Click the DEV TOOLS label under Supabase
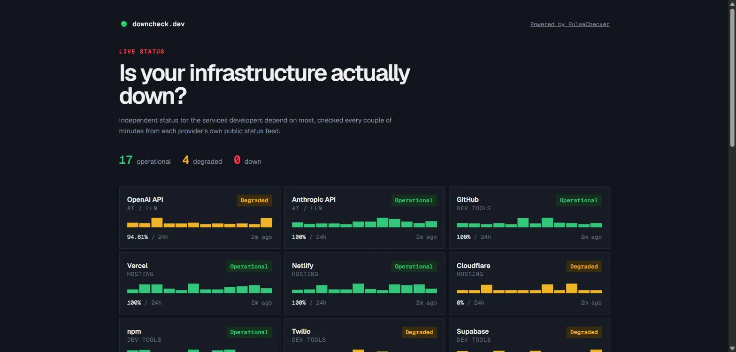 [474, 340]
